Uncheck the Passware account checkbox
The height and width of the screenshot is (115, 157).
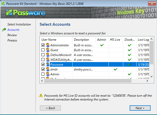[x=43, y=64]
